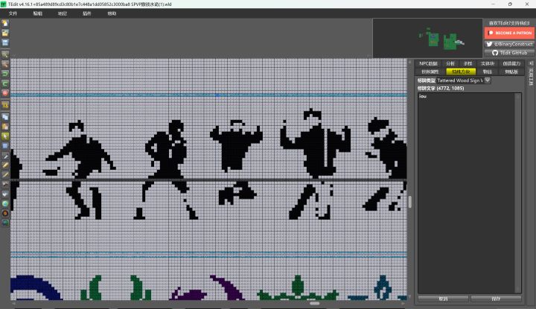Choose the globe Morph tool icon

5,204
